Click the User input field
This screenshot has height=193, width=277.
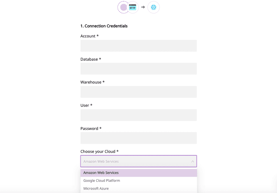click(138, 115)
